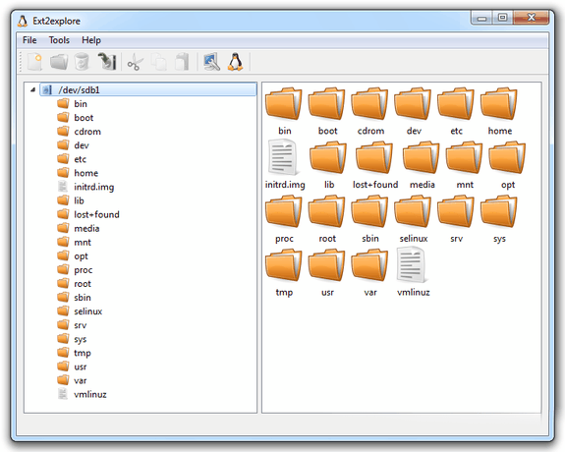Click the copy documents toolbar icon

click(x=159, y=62)
